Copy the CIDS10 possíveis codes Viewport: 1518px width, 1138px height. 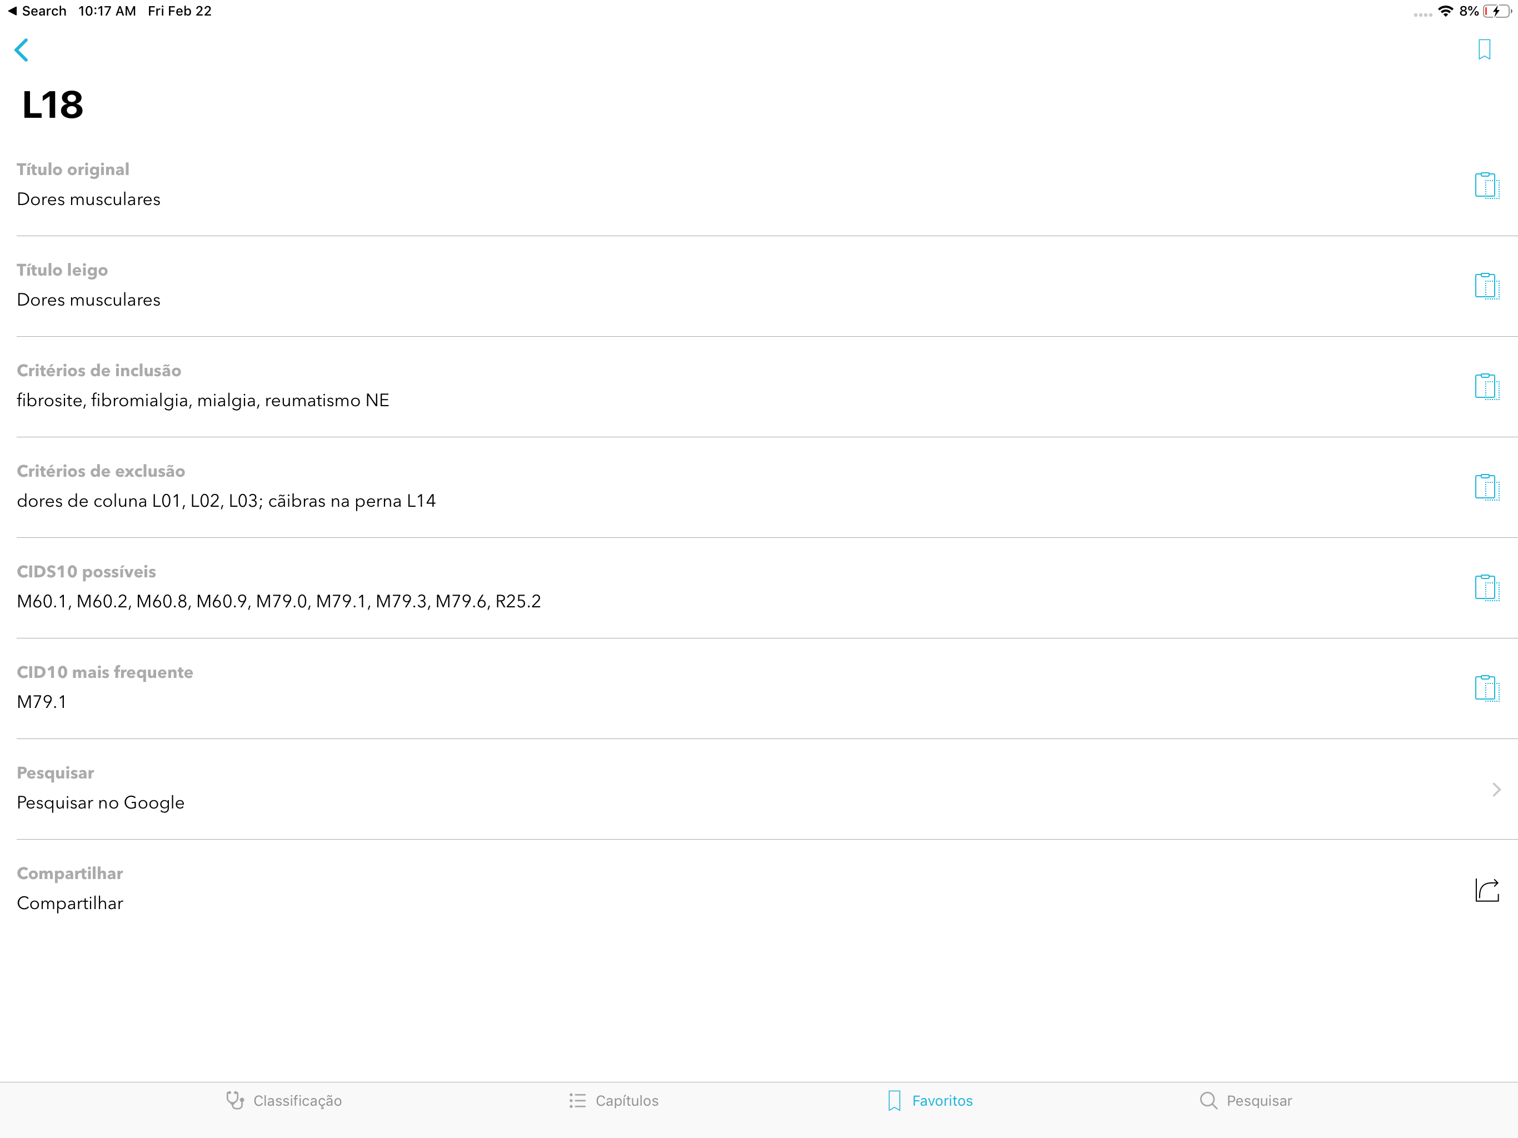click(x=1486, y=587)
